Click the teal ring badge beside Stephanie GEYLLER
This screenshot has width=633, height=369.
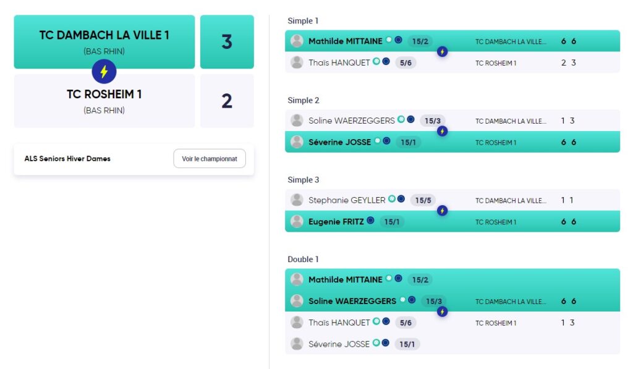point(391,198)
